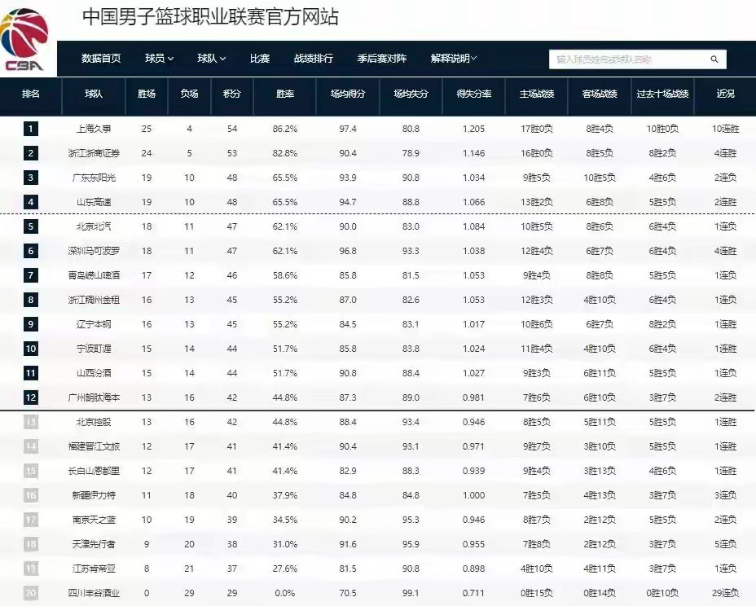
Task: Click the 1.205 points ratio cell
Action: pyautogui.click(x=474, y=129)
